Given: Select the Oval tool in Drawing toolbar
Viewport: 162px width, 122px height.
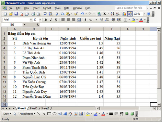Looking at the screenshot, I should tap(54, 114).
